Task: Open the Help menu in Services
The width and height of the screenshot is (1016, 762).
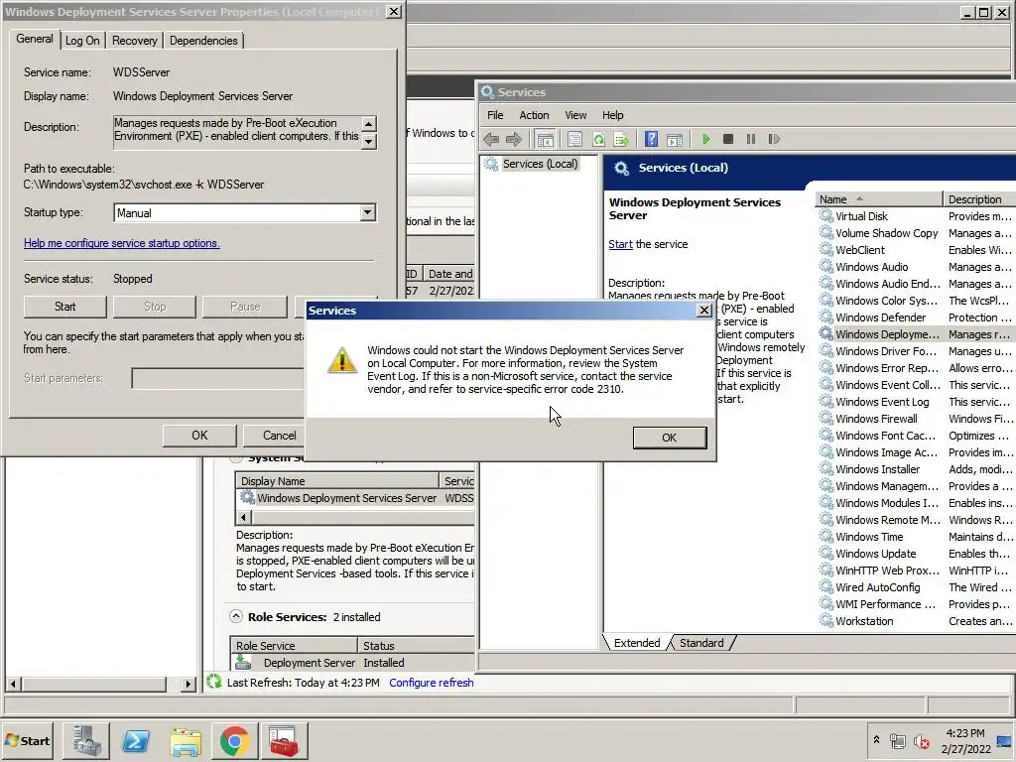Action: coord(612,115)
